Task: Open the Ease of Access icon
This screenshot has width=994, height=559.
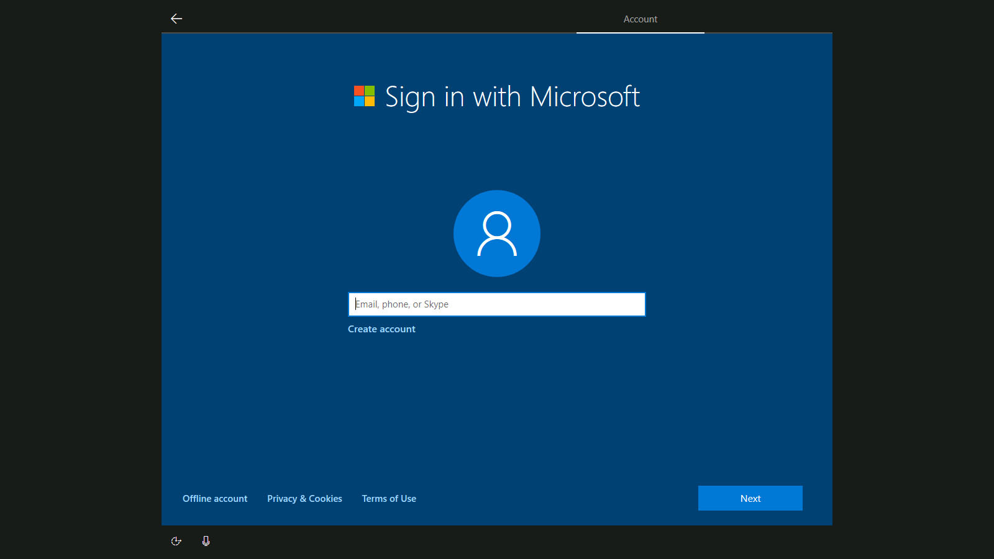Action: [176, 541]
